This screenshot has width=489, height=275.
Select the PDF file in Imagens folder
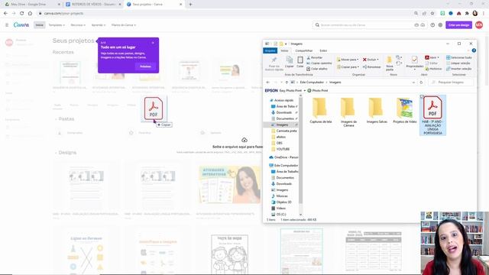click(x=432, y=115)
